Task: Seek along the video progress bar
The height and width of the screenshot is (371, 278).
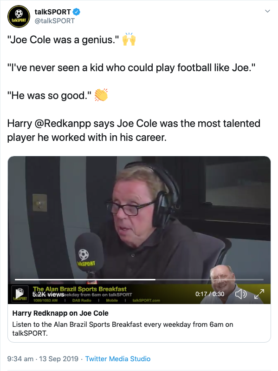Action: (x=139, y=279)
